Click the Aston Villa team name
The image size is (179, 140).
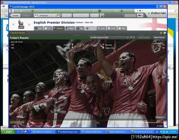click(110, 48)
